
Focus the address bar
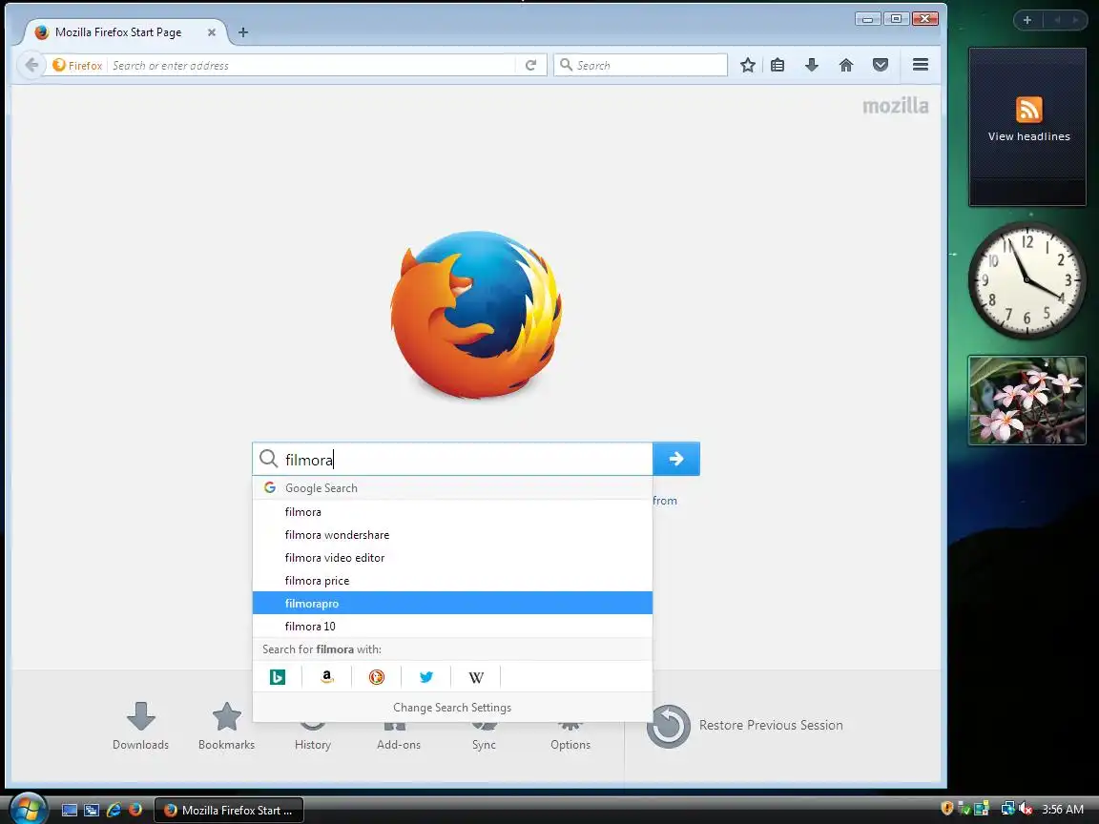tap(312, 65)
